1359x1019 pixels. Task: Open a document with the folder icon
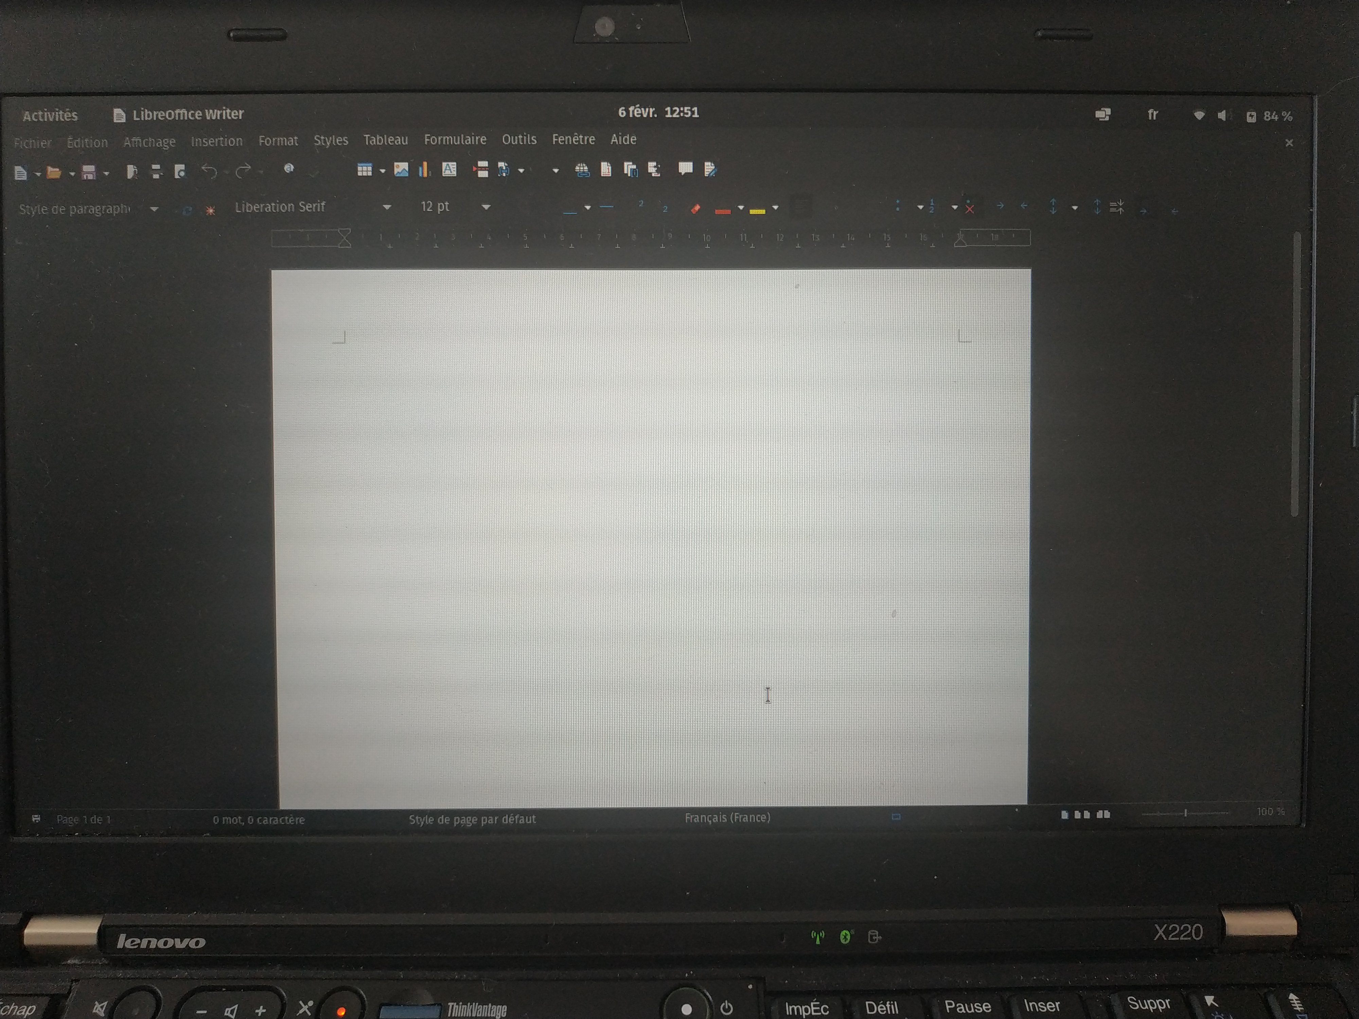tap(55, 173)
